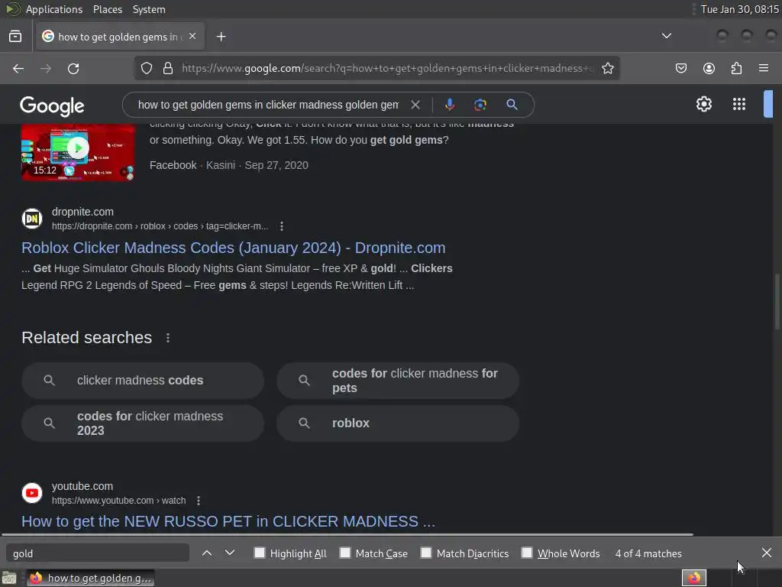This screenshot has width=782, height=587.
Task: Click the show desktop icon in bottom panel
Action: point(9,578)
